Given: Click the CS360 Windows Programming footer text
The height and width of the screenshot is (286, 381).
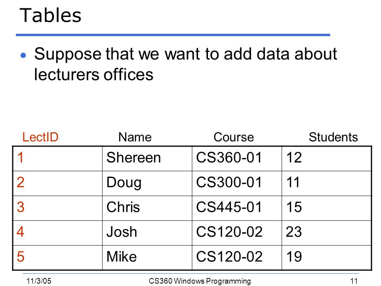Looking at the screenshot, I should click(x=200, y=281).
